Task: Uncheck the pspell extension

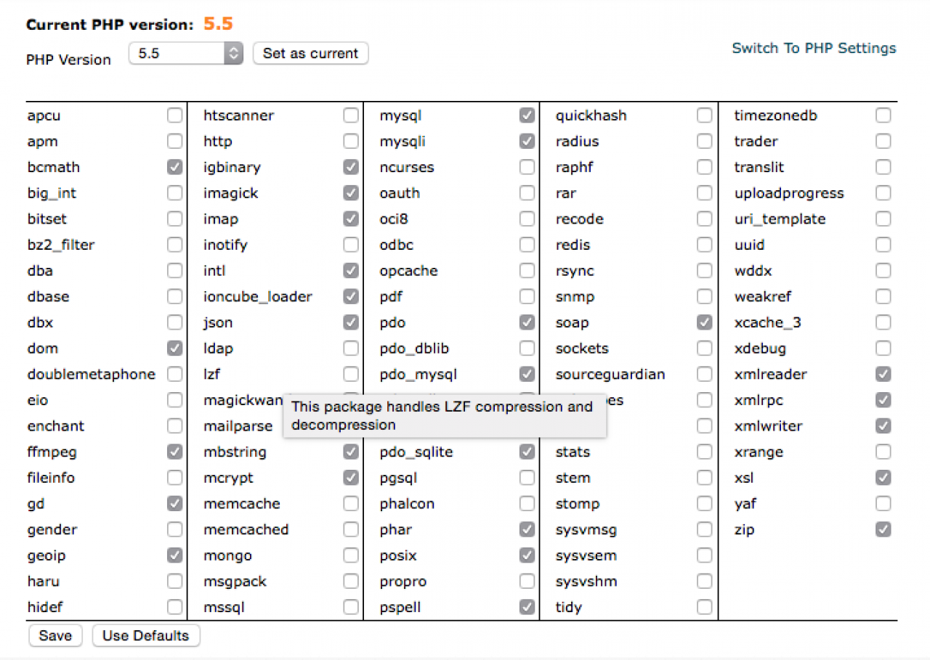Action: tap(527, 607)
